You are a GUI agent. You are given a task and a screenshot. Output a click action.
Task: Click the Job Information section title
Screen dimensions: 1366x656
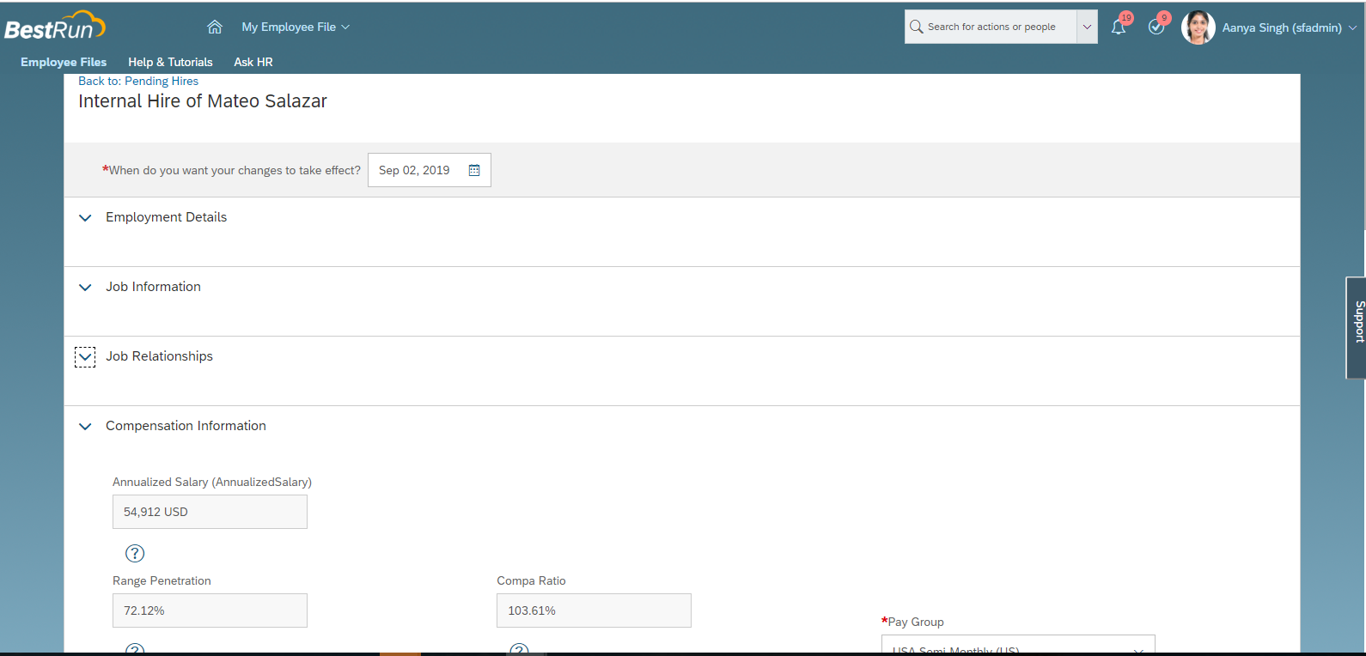tap(153, 287)
